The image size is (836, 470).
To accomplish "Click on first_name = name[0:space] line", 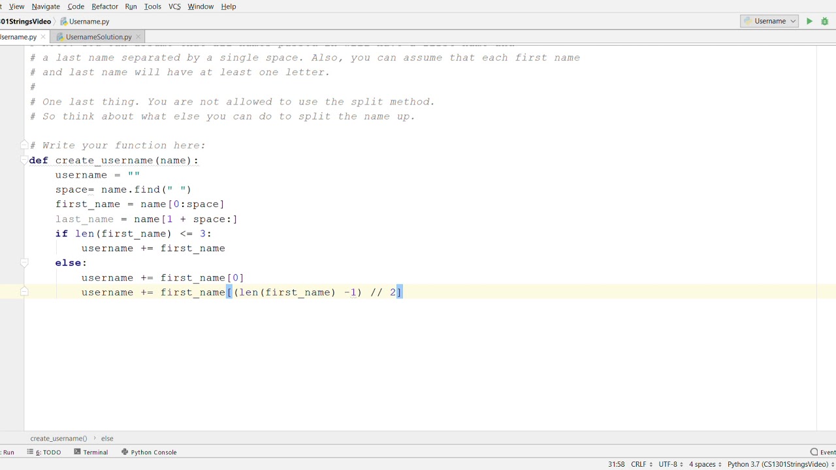I will pyautogui.click(x=140, y=204).
